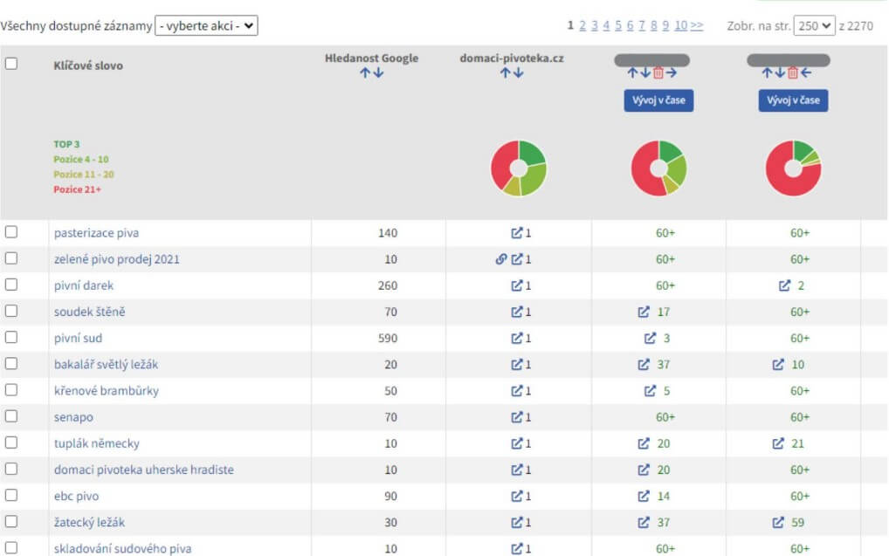Go to results page 2
This screenshot has width=889, height=556.
point(582,25)
